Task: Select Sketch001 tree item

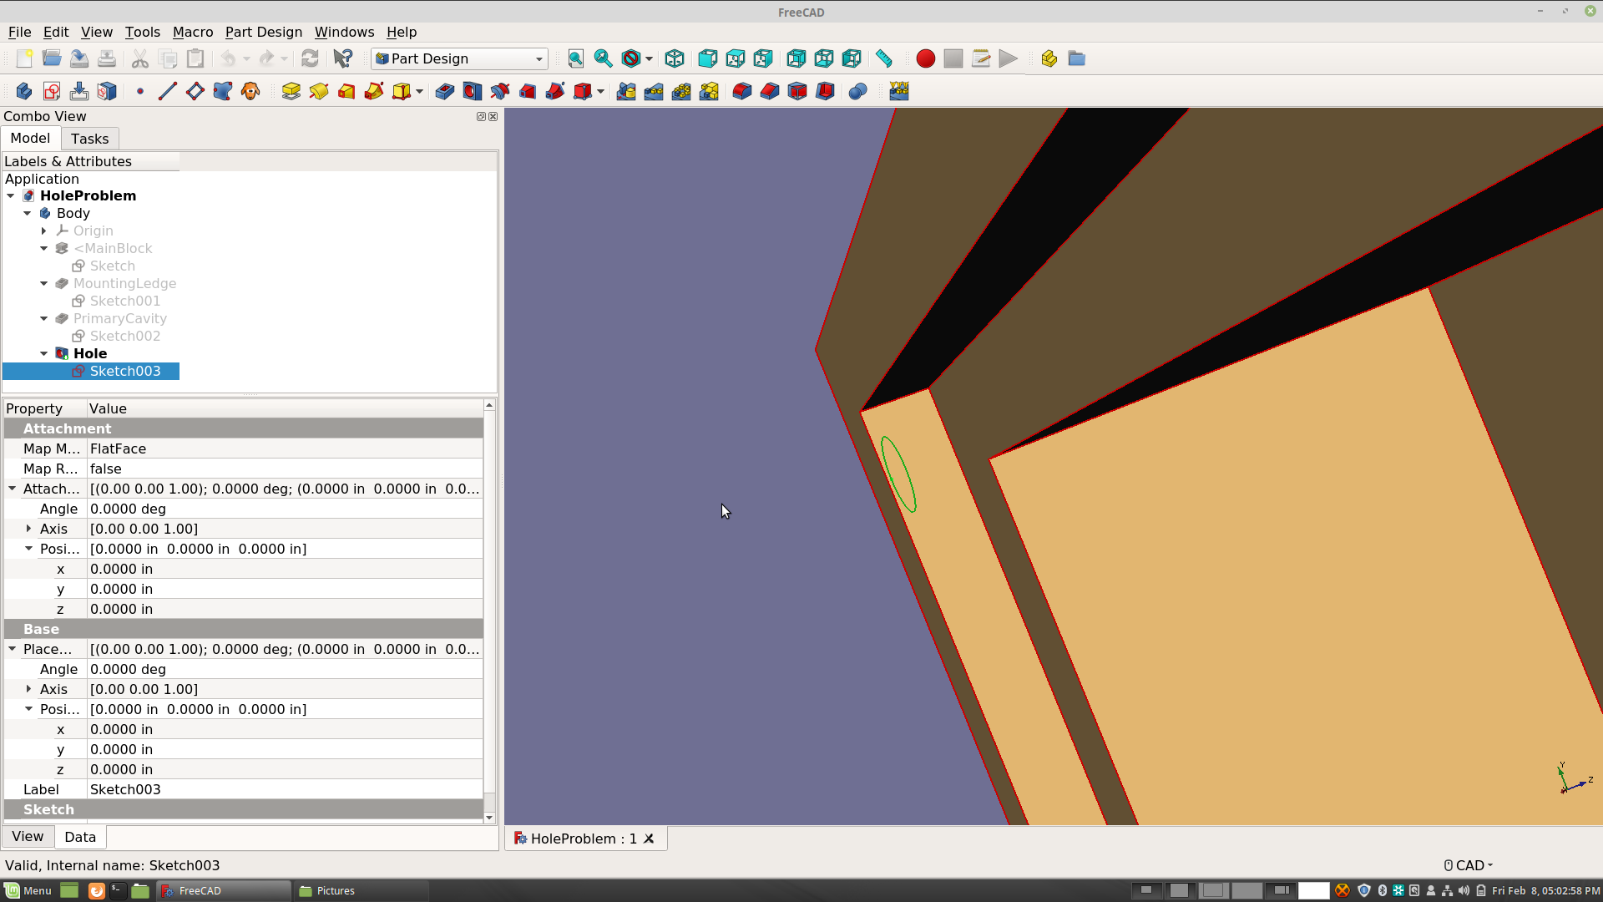Action: click(x=124, y=301)
